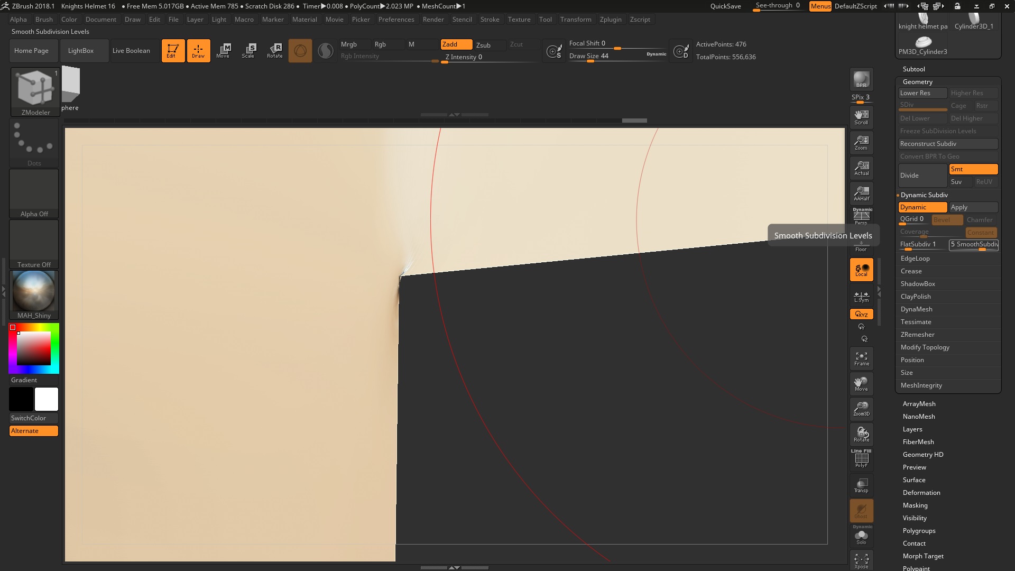1015x571 pixels.
Task: Click the Xpose icon
Action: click(x=861, y=561)
